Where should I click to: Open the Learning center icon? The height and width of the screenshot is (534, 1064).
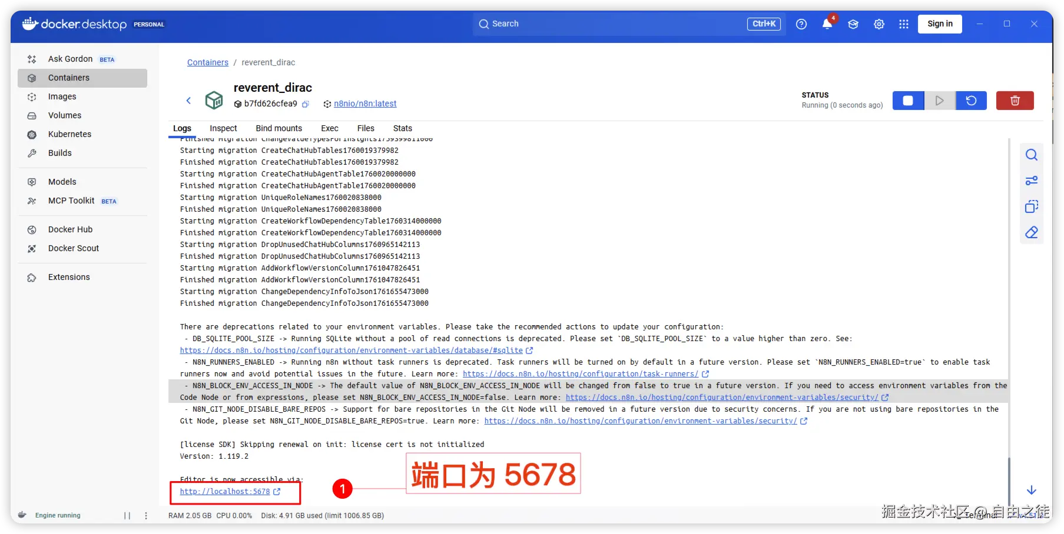(x=853, y=24)
